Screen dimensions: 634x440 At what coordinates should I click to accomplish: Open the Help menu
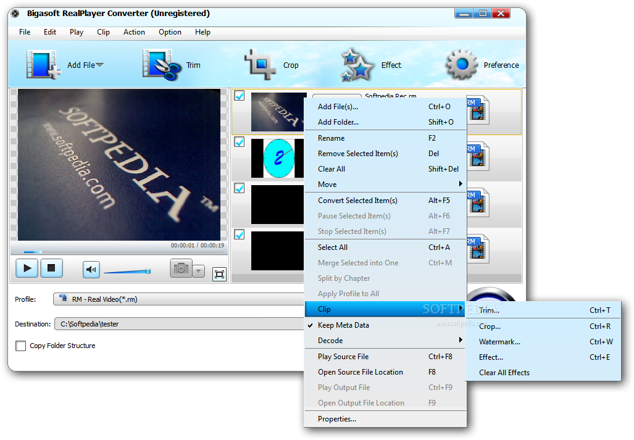tap(202, 32)
